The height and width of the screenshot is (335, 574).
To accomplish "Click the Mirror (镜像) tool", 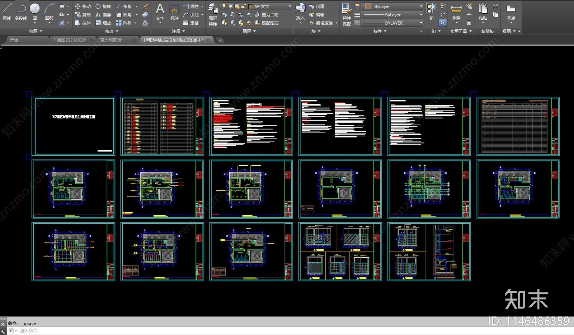I will [103, 15].
